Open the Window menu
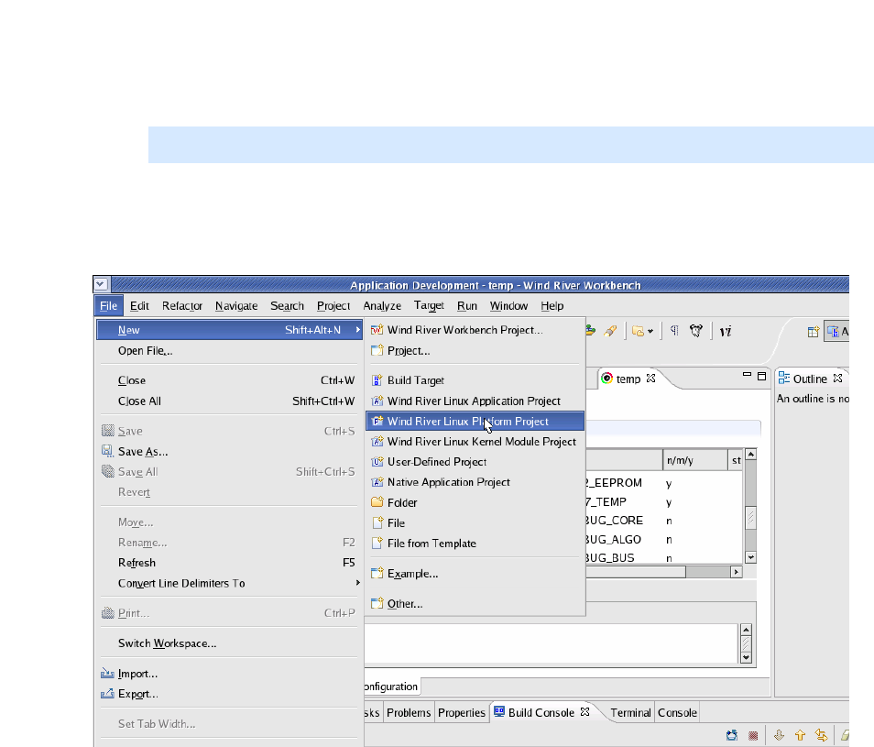This screenshot has height=747, width=874. pos(508,306)
